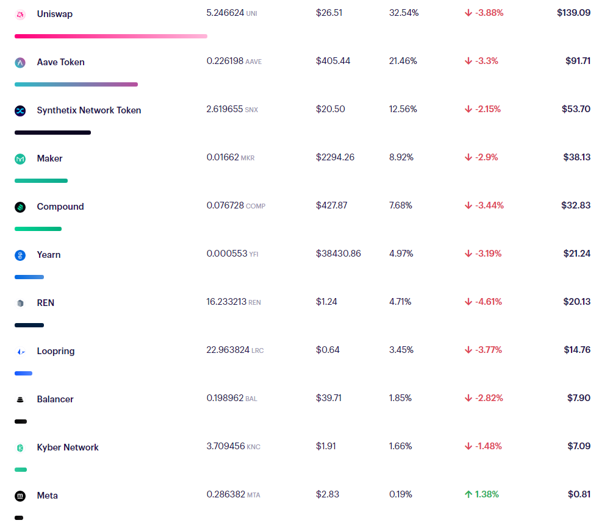Image resolution: width=613 pixels, height=523 pixels.
Task: Click the Aave Token logo icon
Action: click(20, 62)
